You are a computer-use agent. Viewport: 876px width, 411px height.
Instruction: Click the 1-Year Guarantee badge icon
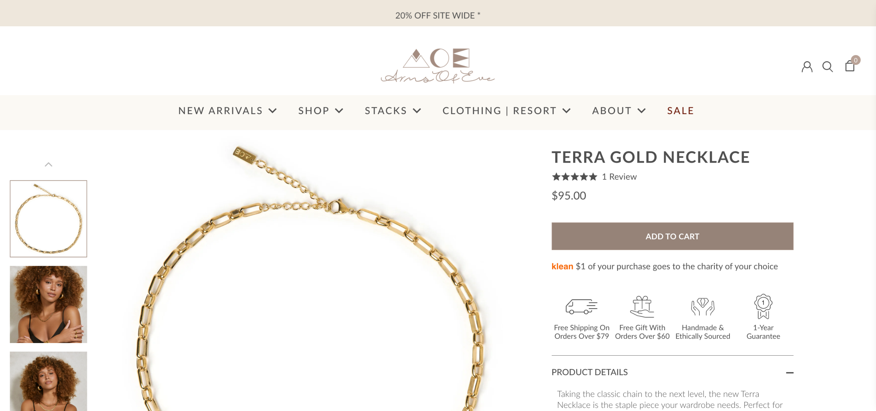[x=763, y=306]
